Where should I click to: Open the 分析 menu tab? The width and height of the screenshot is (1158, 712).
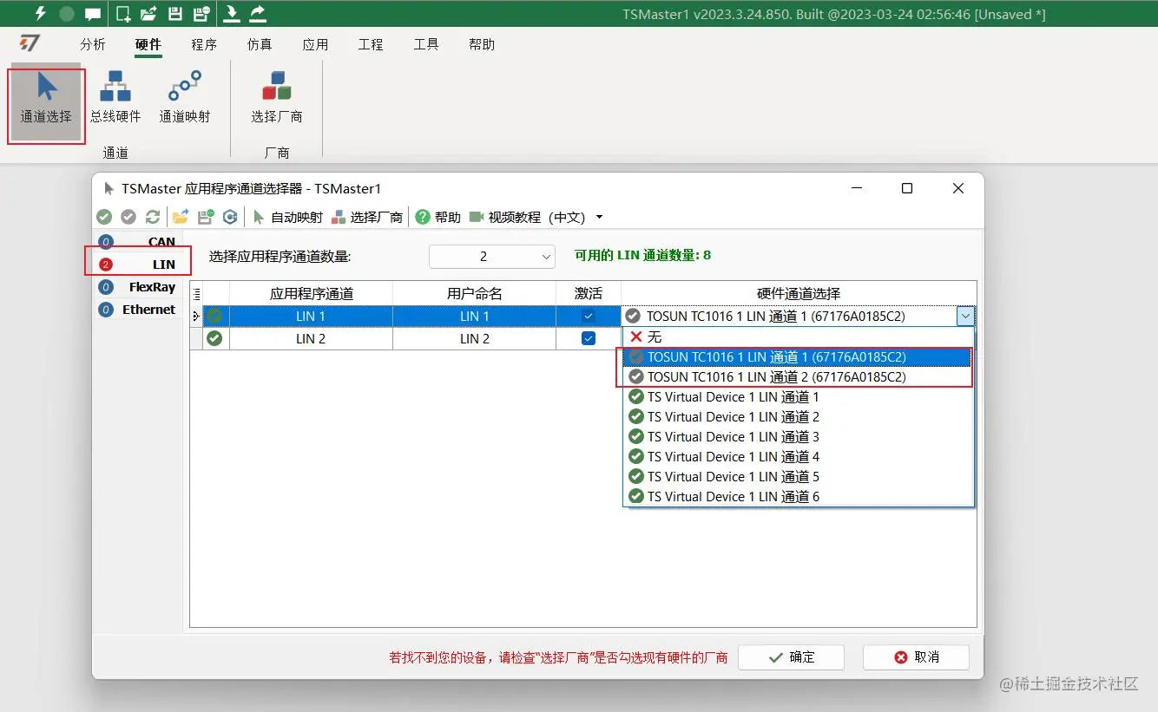[93, 44]
